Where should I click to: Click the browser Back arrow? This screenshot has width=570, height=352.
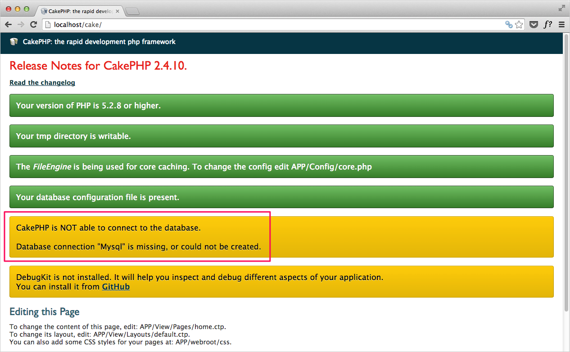tap(9, 24)
